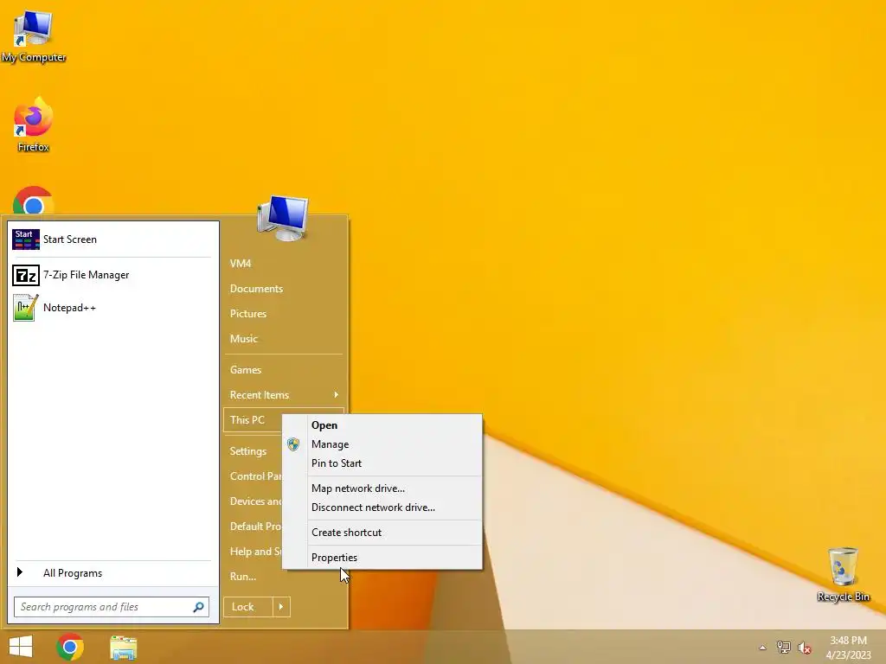
Task: Click the network tray icon
Action: click(x=783, y=648)
